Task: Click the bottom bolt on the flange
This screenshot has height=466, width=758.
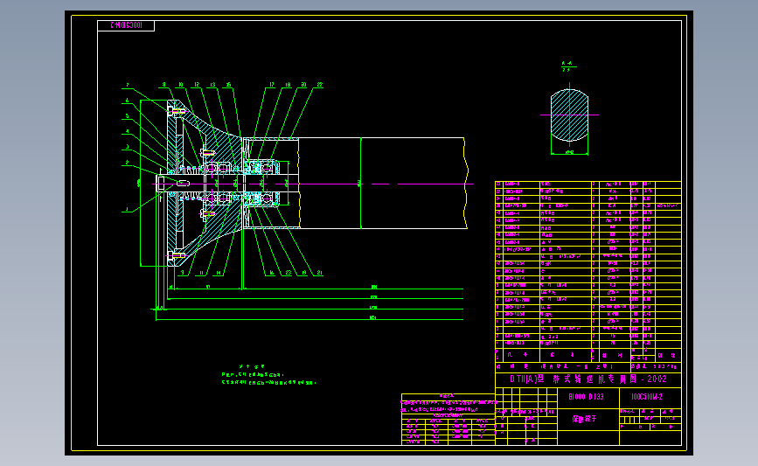Action: [x=177, y=255]
